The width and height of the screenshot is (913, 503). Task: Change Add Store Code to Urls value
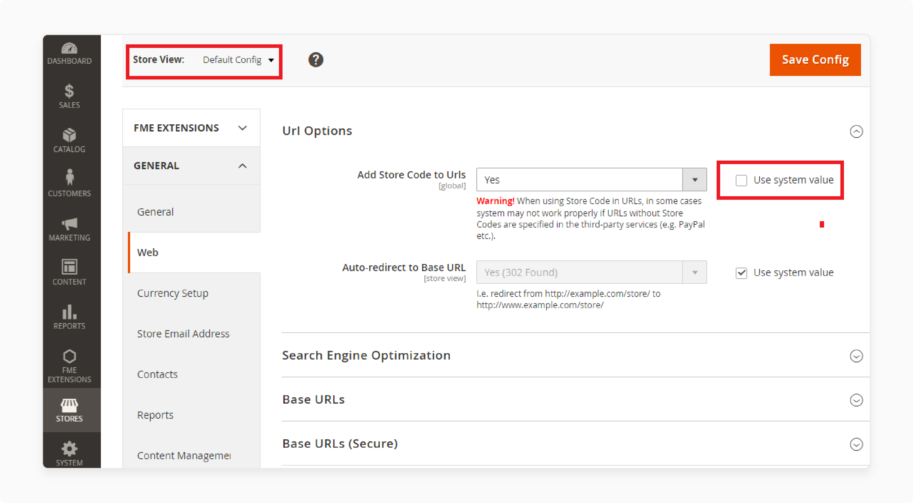[x=591, y=180]
